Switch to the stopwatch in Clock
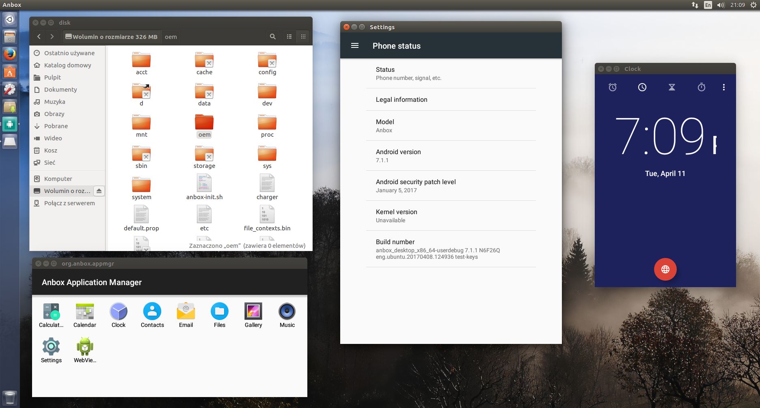Screen dimensions: 760x408 (x=702, y=87)
